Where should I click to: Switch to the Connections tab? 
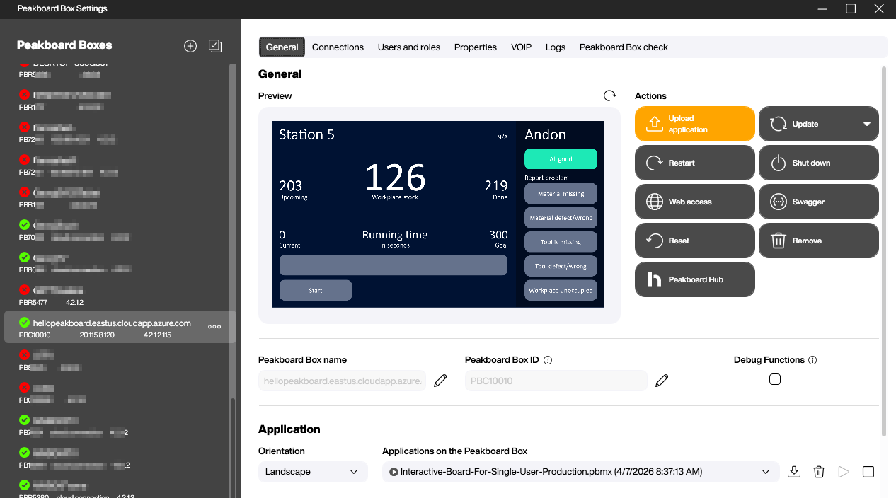[338, 47]
